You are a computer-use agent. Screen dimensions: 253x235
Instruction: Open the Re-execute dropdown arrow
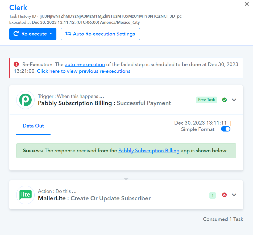[x=51, y=34]
